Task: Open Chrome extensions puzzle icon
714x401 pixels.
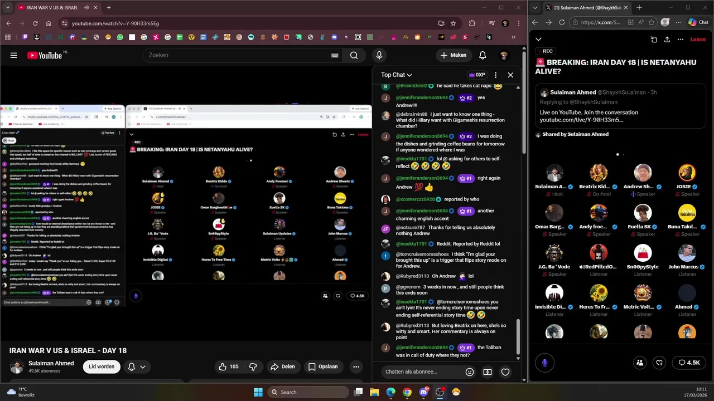Action: [x=472, y=23]
